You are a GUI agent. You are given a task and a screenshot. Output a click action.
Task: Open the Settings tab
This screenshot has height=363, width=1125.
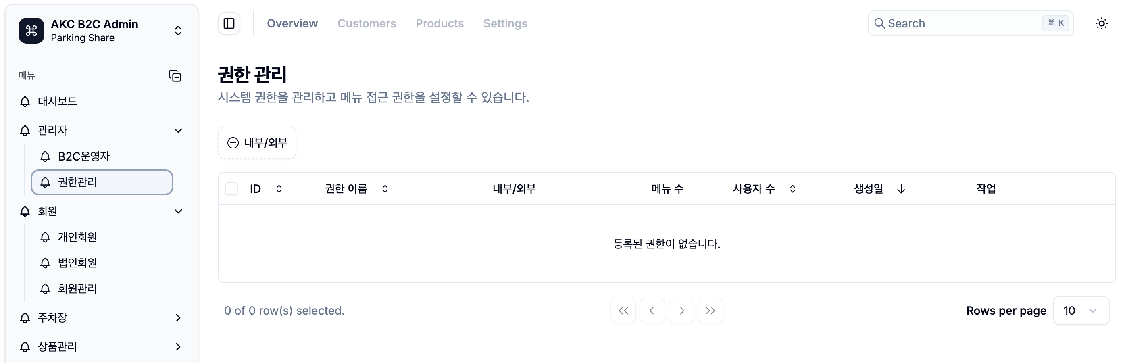click(505, 23)
